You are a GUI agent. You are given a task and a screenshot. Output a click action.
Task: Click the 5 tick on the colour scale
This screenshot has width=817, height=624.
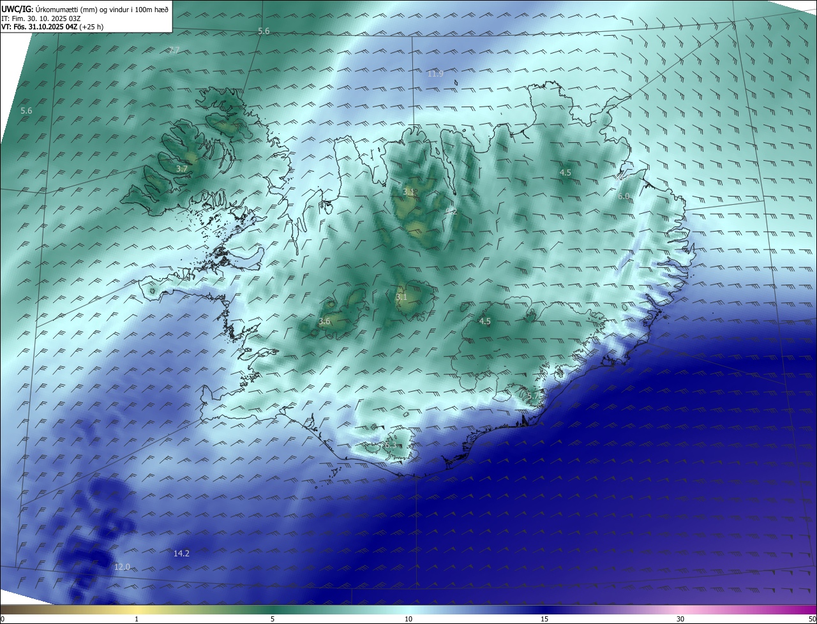click(273, 619)
